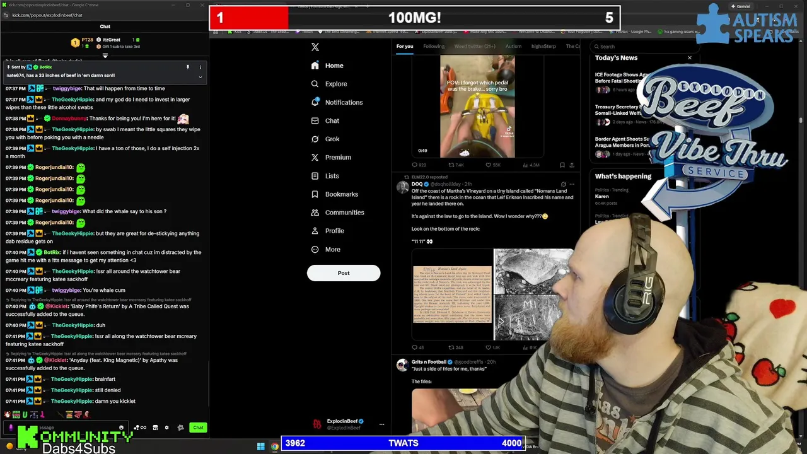Switch to Weed twitter (21+) tab
The width and height of the screenshot is (807, 454).
click(x=475, y=46)
